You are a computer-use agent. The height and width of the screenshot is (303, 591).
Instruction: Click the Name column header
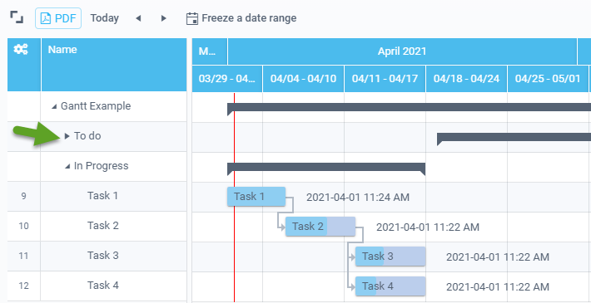click(x=114, y=65)
